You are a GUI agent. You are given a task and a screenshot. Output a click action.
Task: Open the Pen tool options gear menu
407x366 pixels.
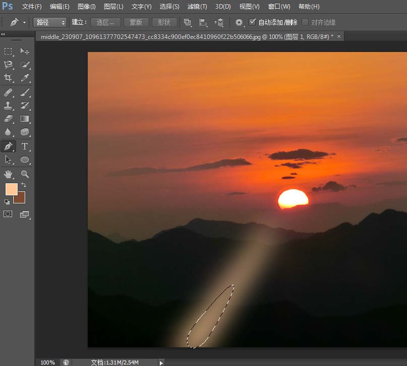pyautogui.click(x=239, y=22)
